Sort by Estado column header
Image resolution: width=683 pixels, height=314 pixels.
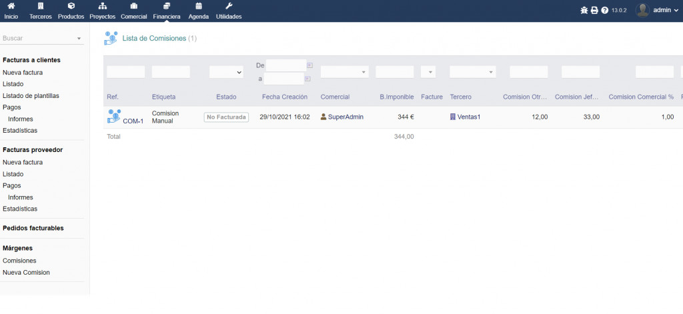tap(226, 97)
